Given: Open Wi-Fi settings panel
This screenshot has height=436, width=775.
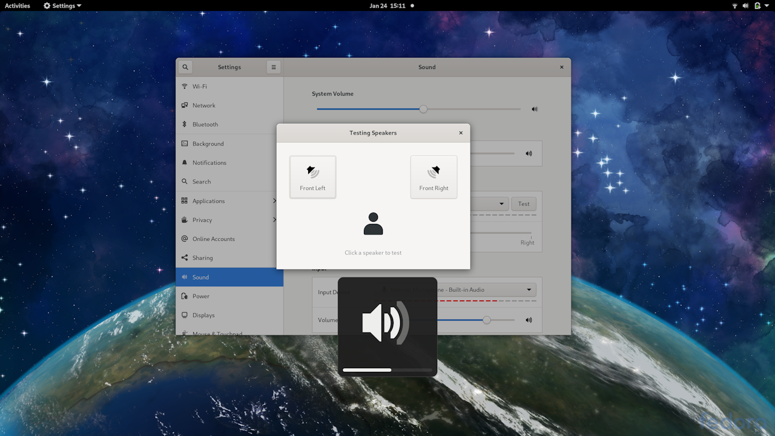Looking at the screenshot, I should pyautogui.click(x=229, y=87).
